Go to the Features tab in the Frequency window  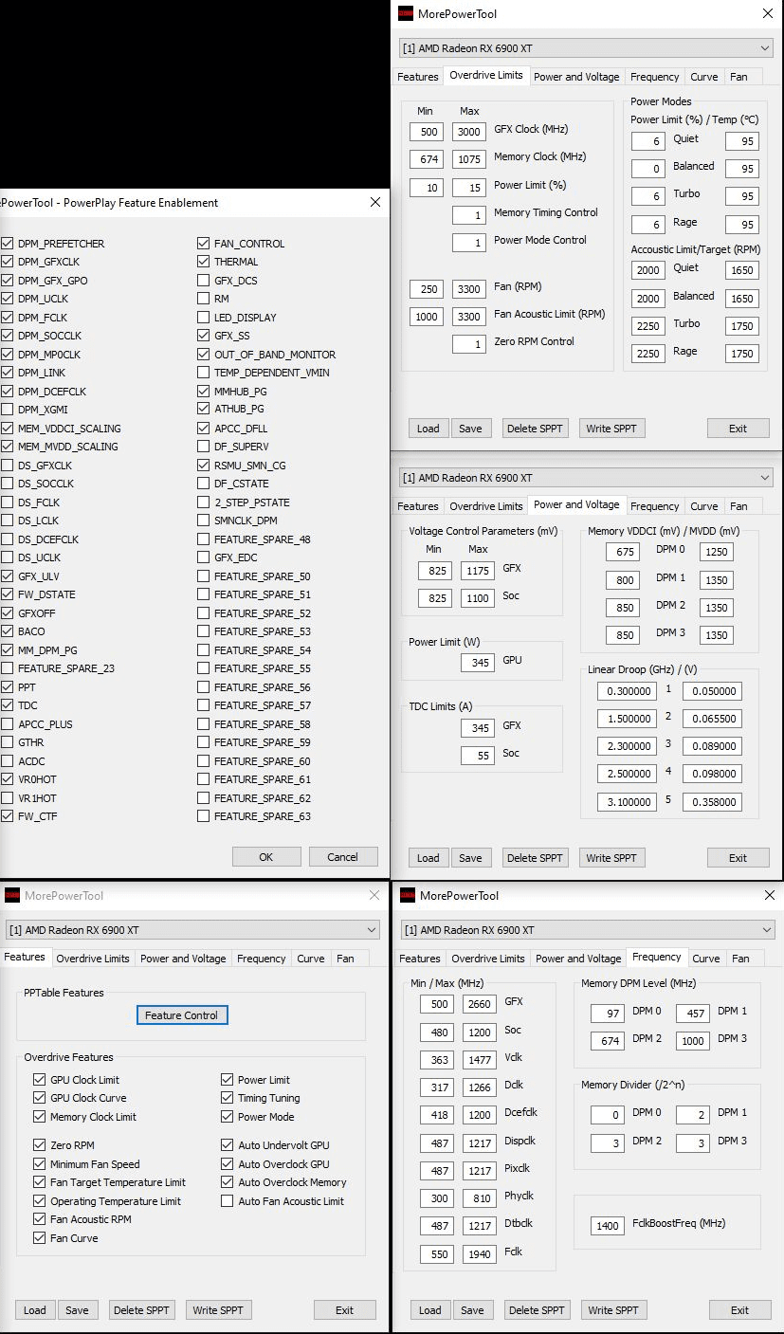tap(420, 959)
